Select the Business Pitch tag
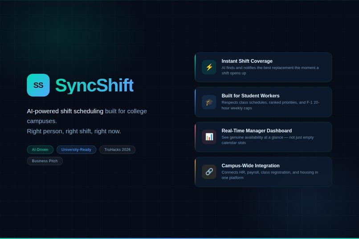 click(45, 161)
